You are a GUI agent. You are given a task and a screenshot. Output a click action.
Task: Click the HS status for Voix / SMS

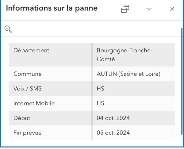100,89
